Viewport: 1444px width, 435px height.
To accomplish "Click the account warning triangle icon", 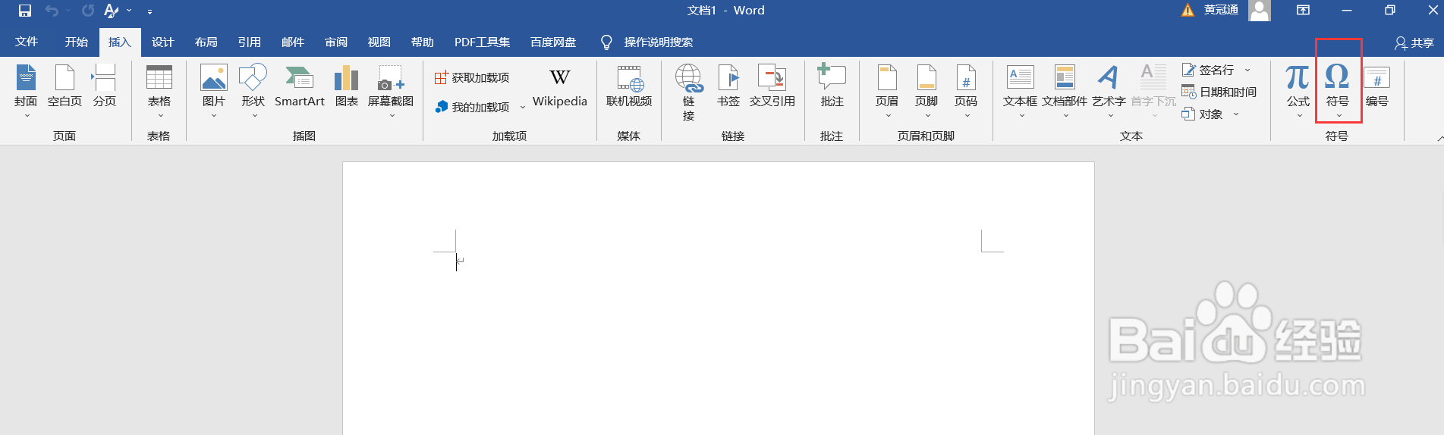I will click(x=1188, y=10).
